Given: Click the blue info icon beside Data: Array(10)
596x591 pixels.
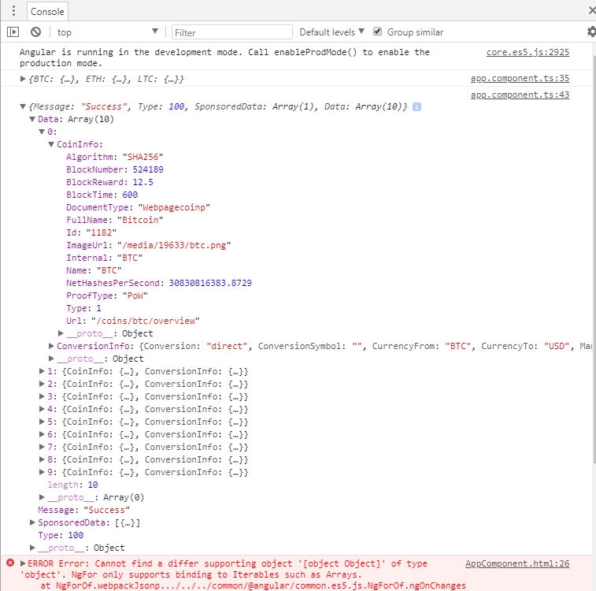Looking at the screenshot, I should (416, 107).
